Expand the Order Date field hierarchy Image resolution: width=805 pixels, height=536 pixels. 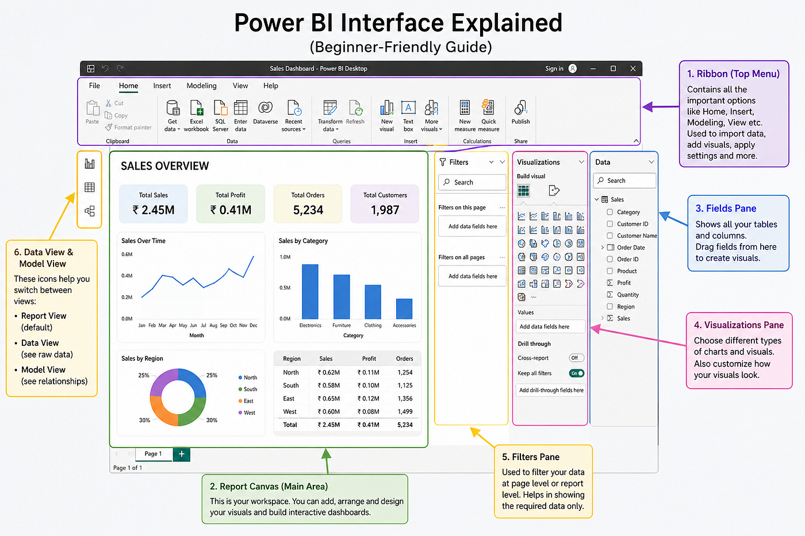click(603, 248)
